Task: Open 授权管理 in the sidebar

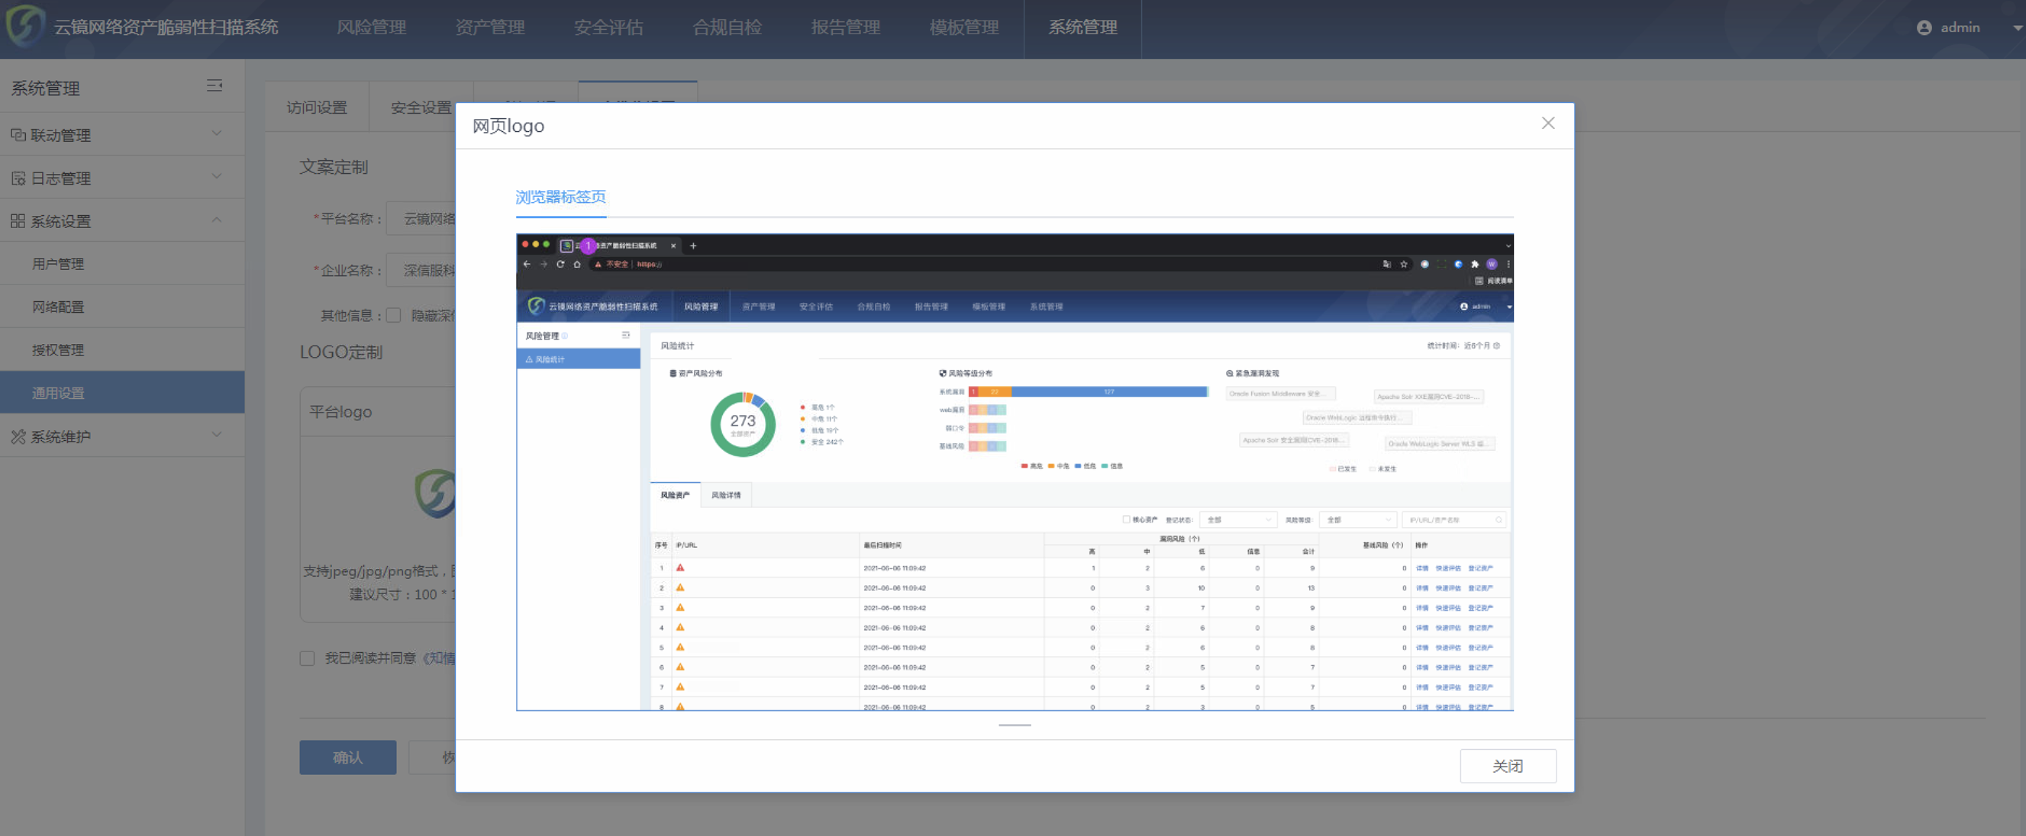Action: click(122, 349)
